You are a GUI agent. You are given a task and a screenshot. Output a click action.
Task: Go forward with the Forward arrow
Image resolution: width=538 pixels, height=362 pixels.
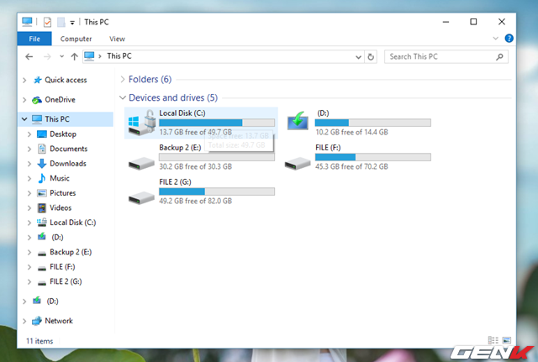coord(47,56)
